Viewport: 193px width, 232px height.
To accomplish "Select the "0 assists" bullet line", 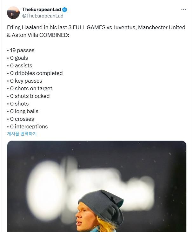I will tap(20, 65).
